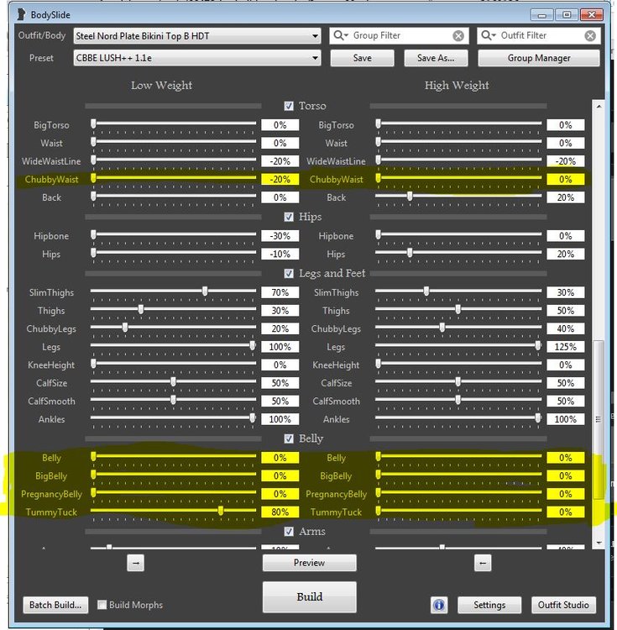Click the low weight ChubbyLegs slider handle
Screen dimensions: 617x630
125,328
